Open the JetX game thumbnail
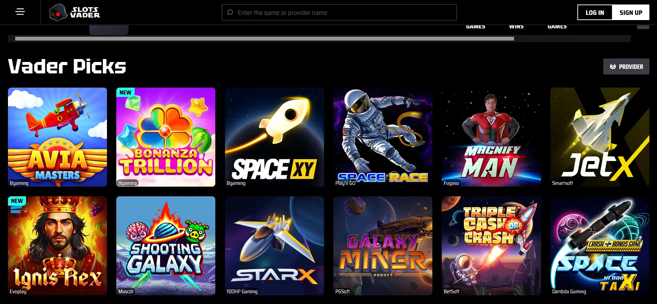Image resolution: width=657 pixels, height=304 pixels. click(600, 137)
